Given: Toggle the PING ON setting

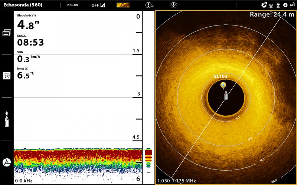Looking at the screenshot, I should click(x=72, y=5).
